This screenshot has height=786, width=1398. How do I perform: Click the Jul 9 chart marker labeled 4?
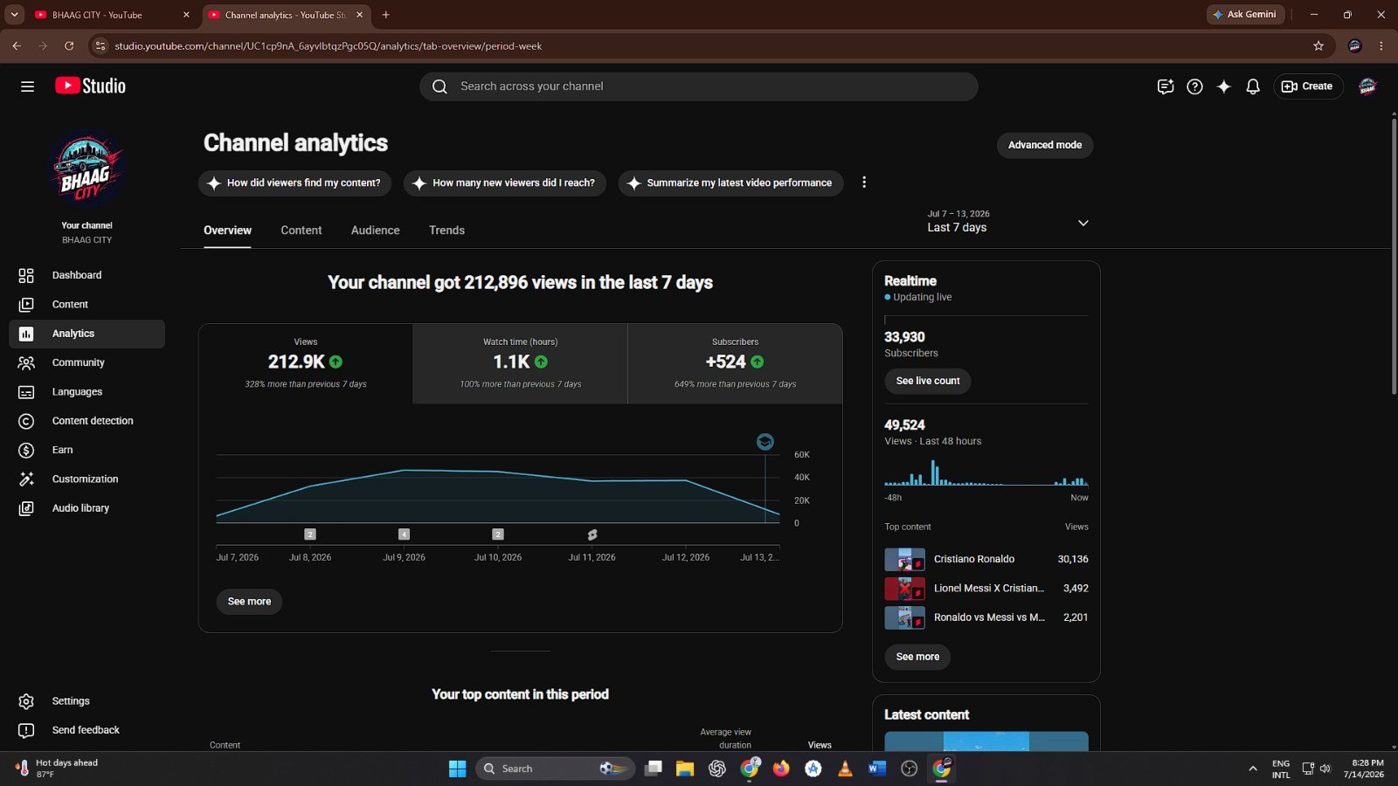[404, 534]
